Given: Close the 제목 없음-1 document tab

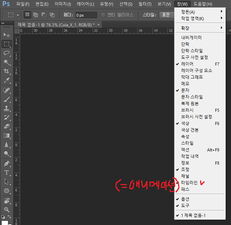Looking at the screenshot, I should (x=99, y=25).
